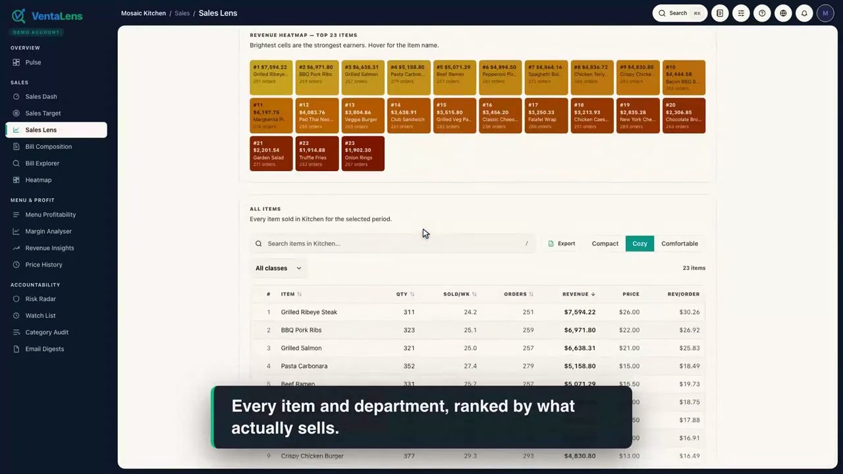Image resolution: width=843 pixels, height=474 pixels.
Task: Sort table by ORDERS column
Action: (519, 294)
